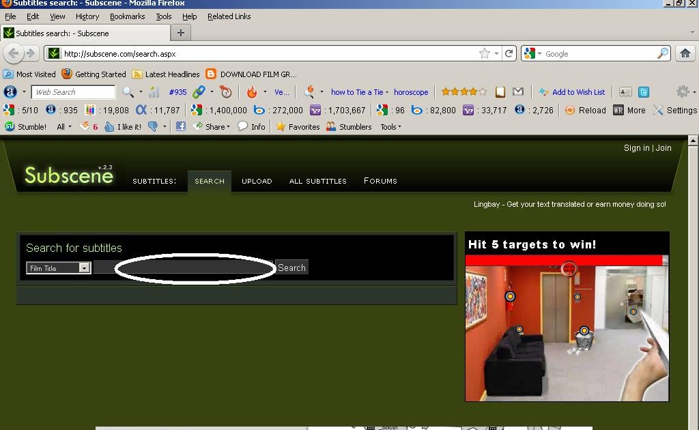The height and width of the screenshot is (430, 699).
Task: Open the File menu
Action: pos(10,16)
